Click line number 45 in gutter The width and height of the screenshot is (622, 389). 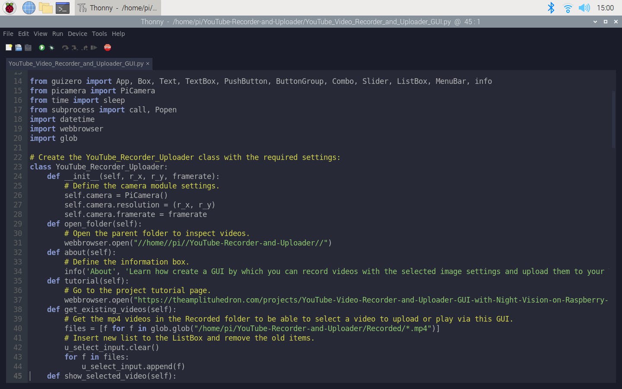[x=18, y=376]
